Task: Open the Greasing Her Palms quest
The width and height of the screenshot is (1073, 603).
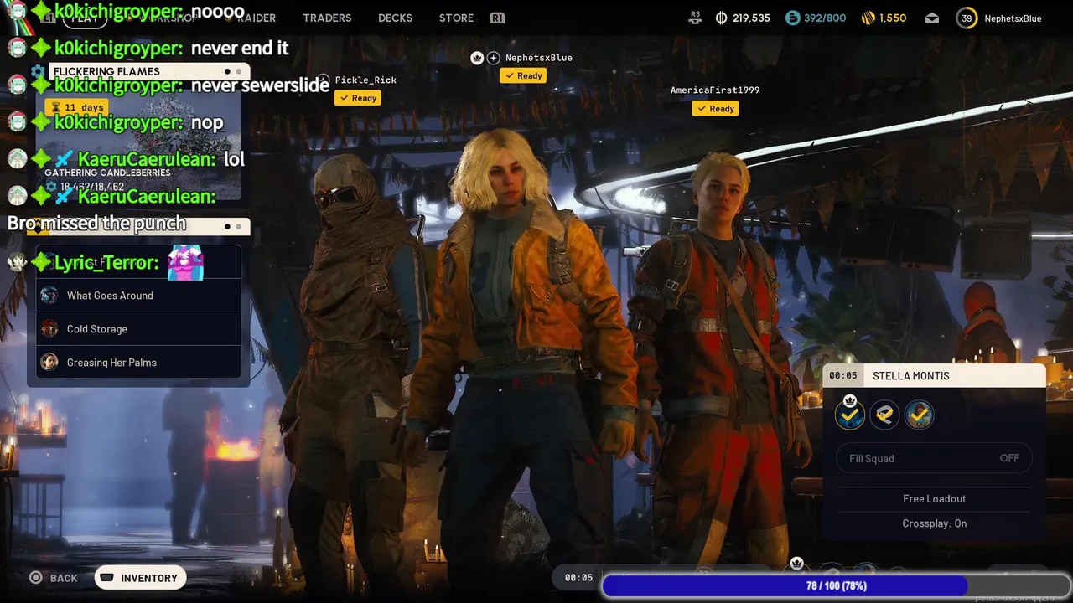Action: (138, 363)
